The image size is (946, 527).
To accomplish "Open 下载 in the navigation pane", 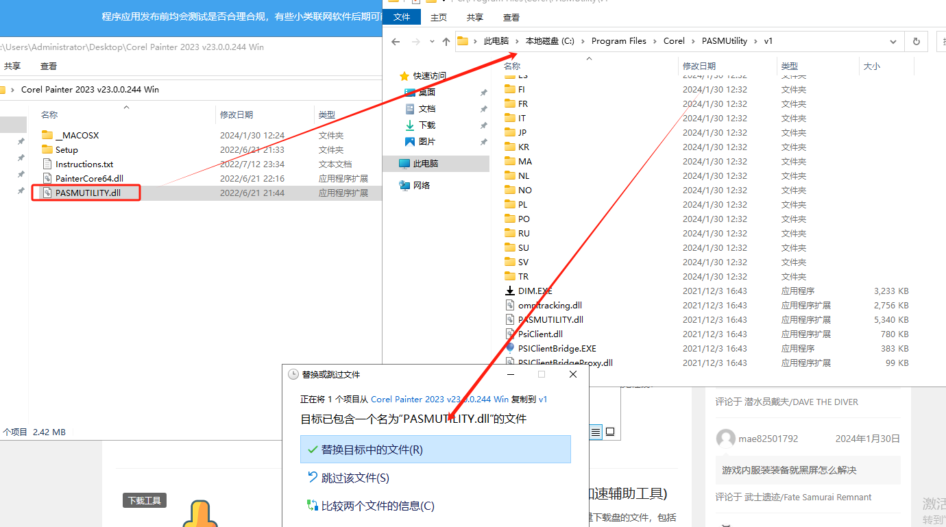I will coord(427,125).
